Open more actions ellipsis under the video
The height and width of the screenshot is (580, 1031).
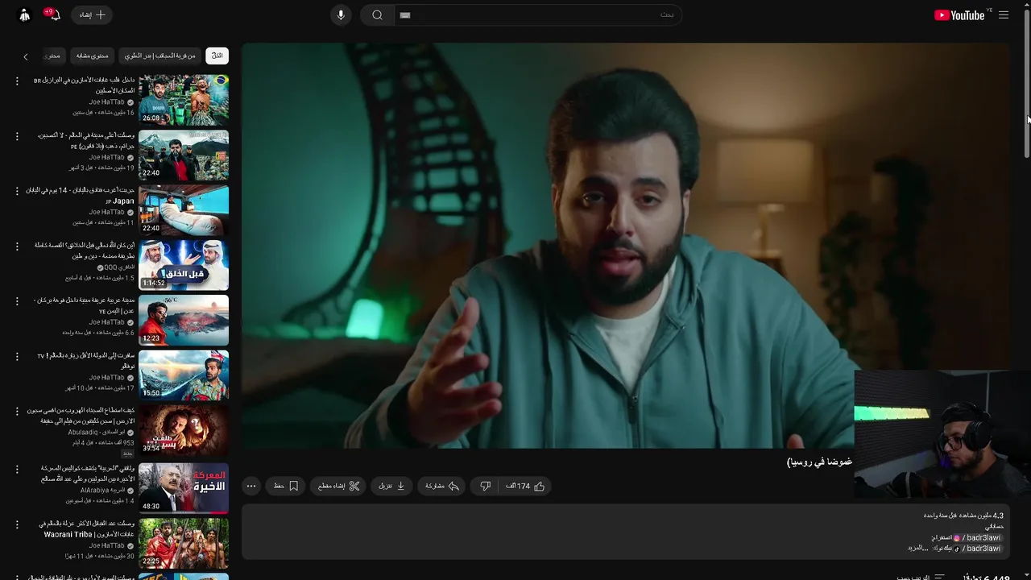pos(251,486)
